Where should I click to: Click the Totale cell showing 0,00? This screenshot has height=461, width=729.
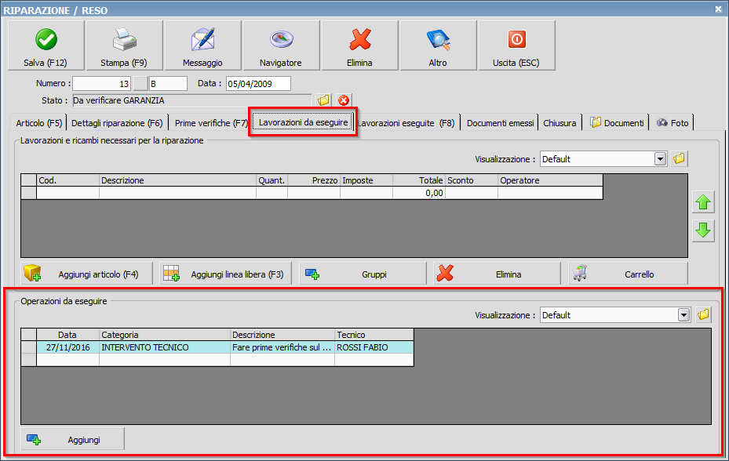419,193
